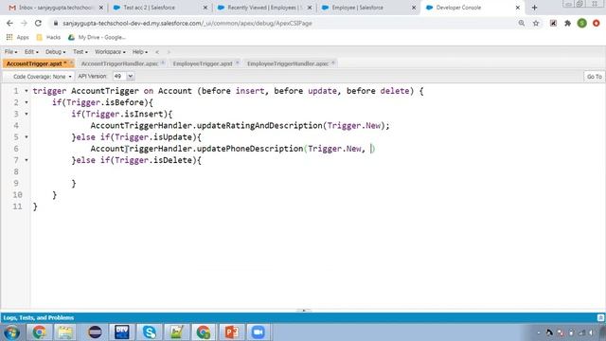Click 'updatePhoneDescription' text on line 6
This screenshot has width=606, height=341.
coord(250,149)
